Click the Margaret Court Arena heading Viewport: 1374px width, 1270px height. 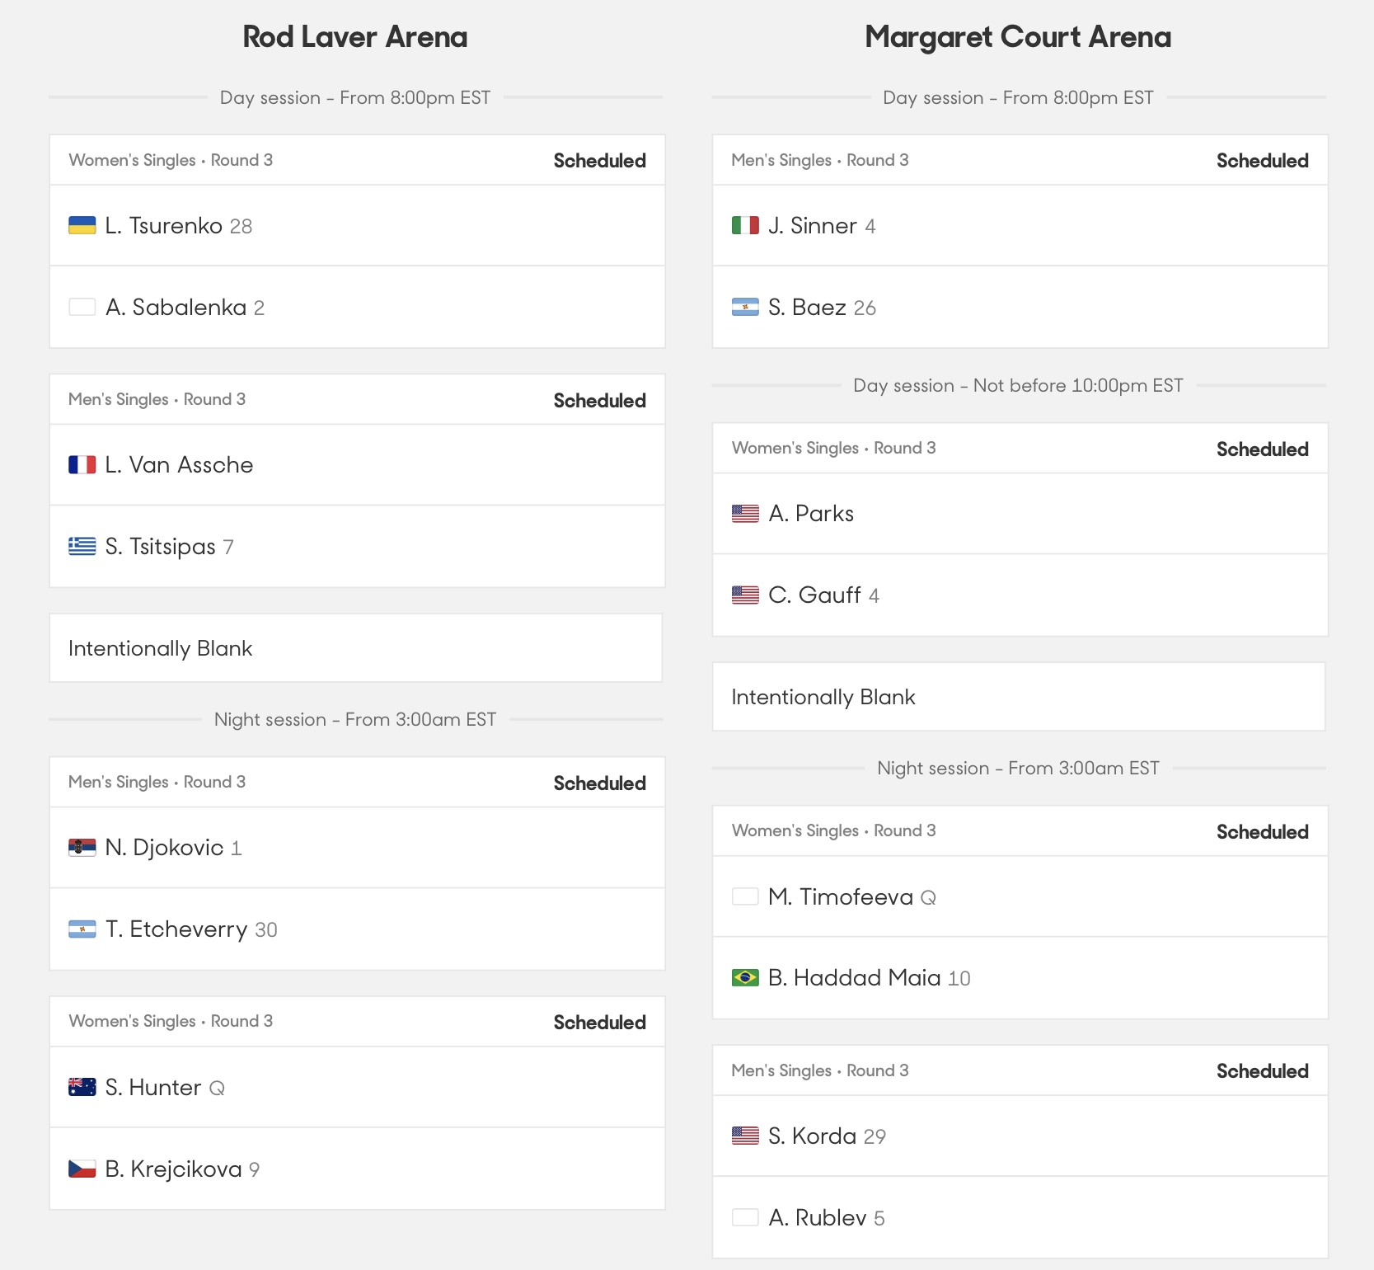[x=1018, y=37]
